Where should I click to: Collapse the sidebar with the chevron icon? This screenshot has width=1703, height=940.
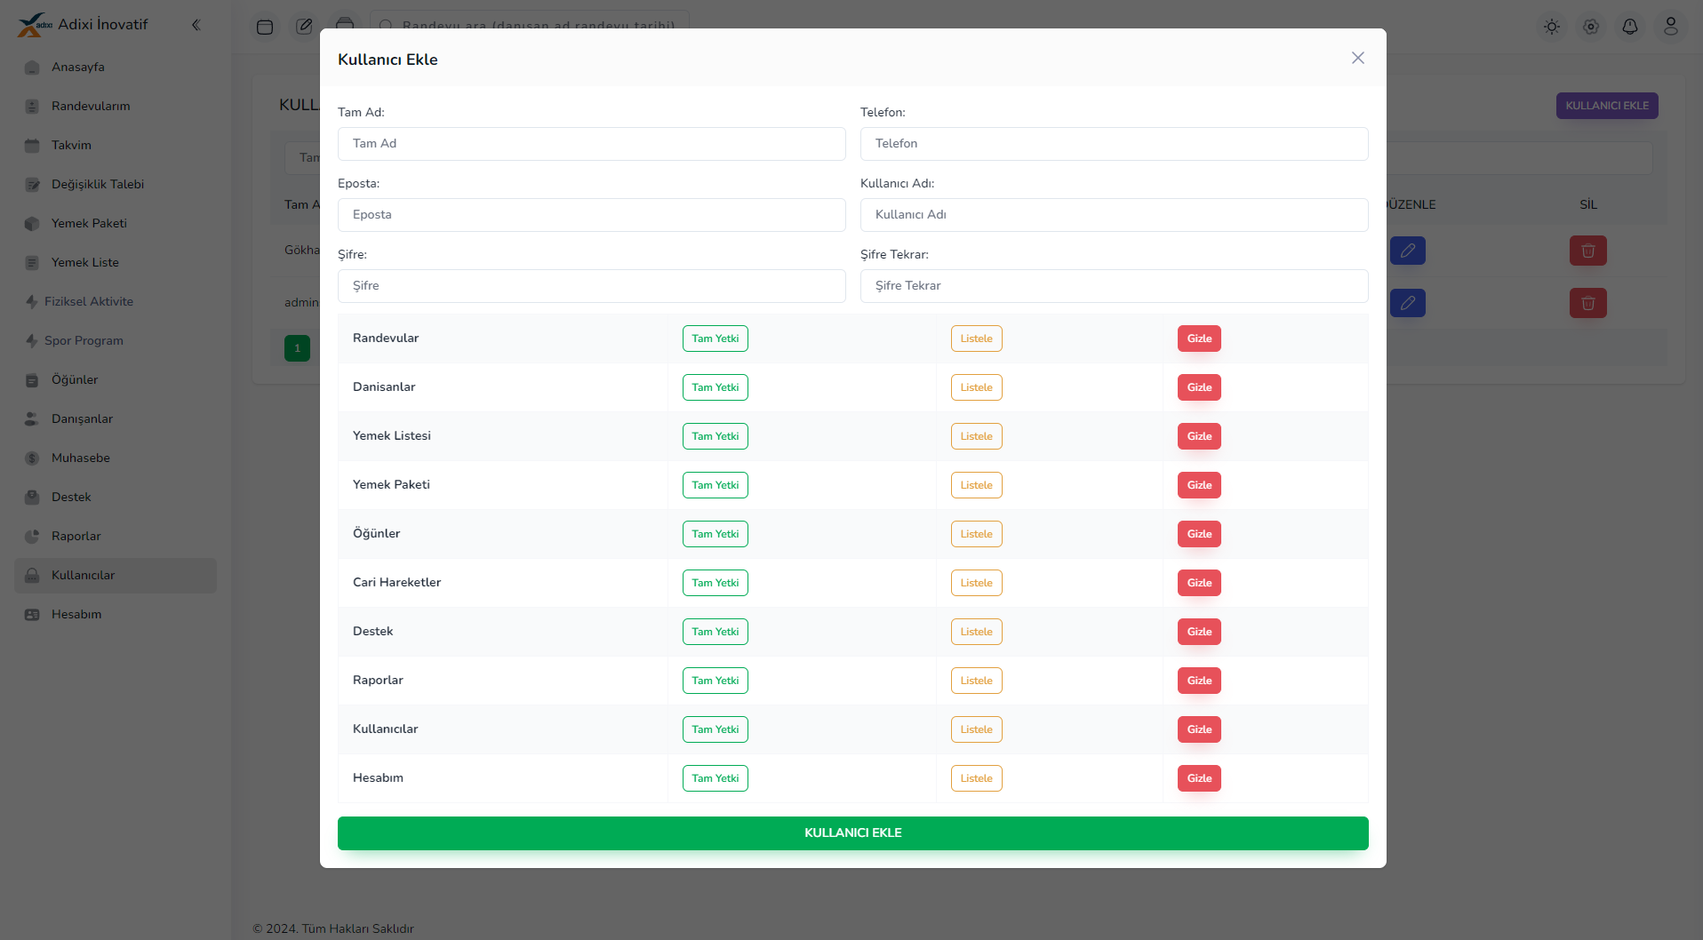(x=196, y=25)
